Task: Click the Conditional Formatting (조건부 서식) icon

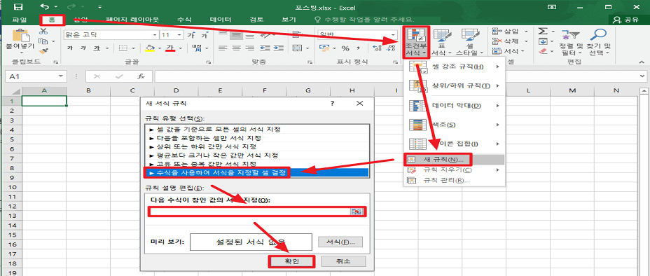Action: pyautogui.click(x=416, y=42)
